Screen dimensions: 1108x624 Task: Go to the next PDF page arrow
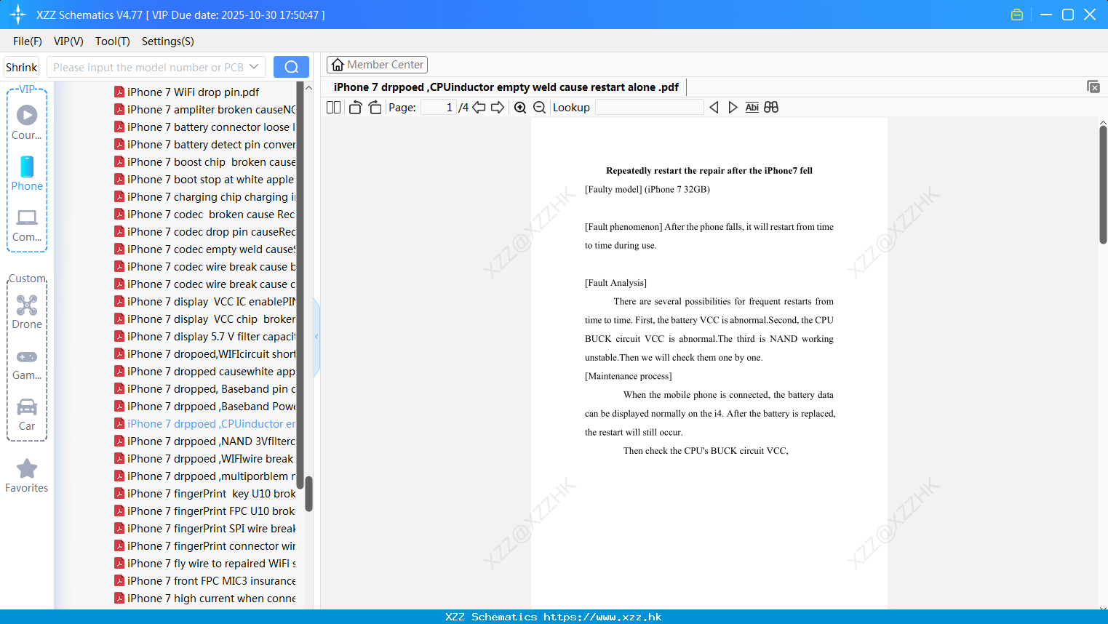(498, 108)
